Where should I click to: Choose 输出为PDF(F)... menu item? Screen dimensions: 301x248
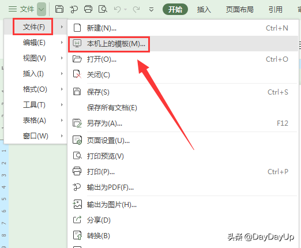183,187
